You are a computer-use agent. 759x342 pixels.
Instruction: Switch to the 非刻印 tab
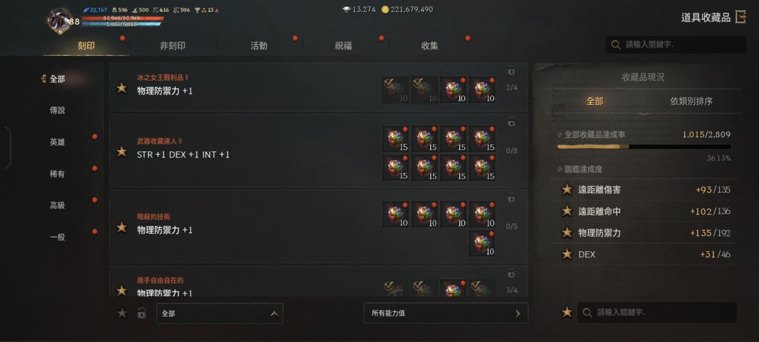[x=173, y=46]
